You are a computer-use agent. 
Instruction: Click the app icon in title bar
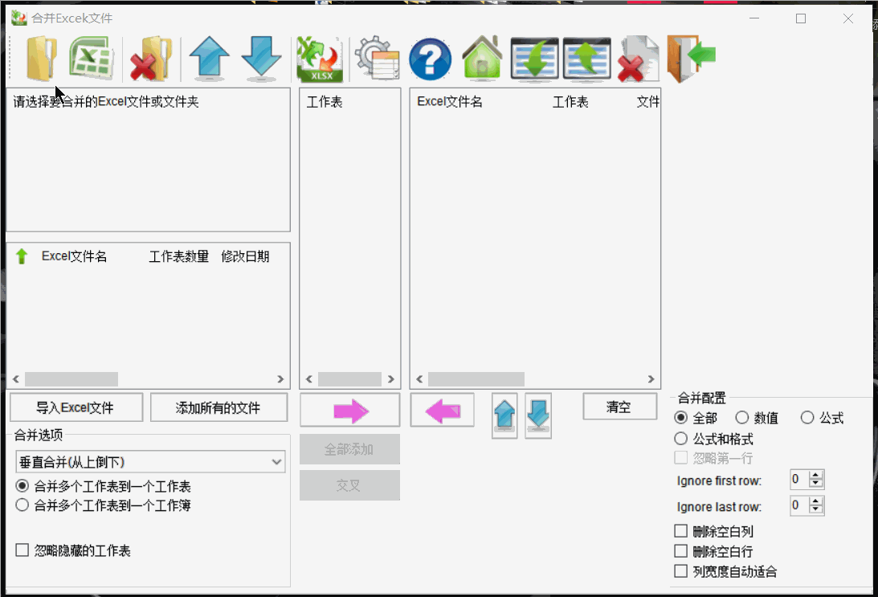[x=19, y=18]
